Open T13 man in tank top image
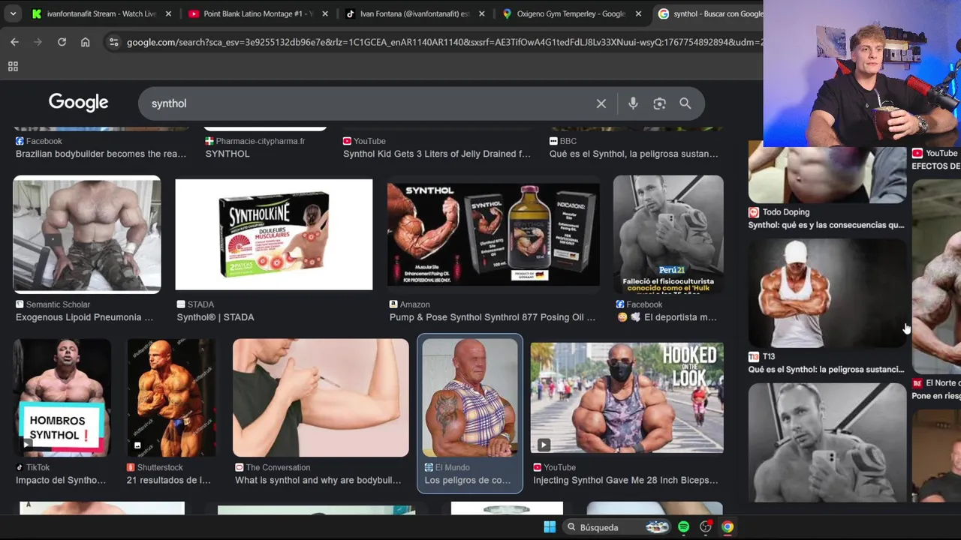Image resolution: width=961 pixels, height=540 pixels. 827,292
